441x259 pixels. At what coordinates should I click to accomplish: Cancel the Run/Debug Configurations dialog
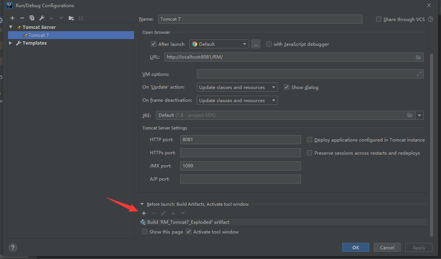click(387, 247)
